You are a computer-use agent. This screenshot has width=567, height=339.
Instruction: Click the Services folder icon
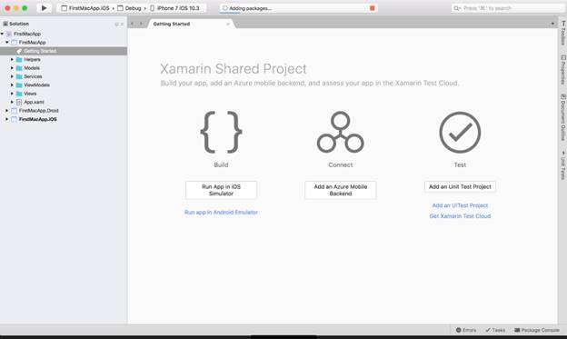click(x=19, y=76)
